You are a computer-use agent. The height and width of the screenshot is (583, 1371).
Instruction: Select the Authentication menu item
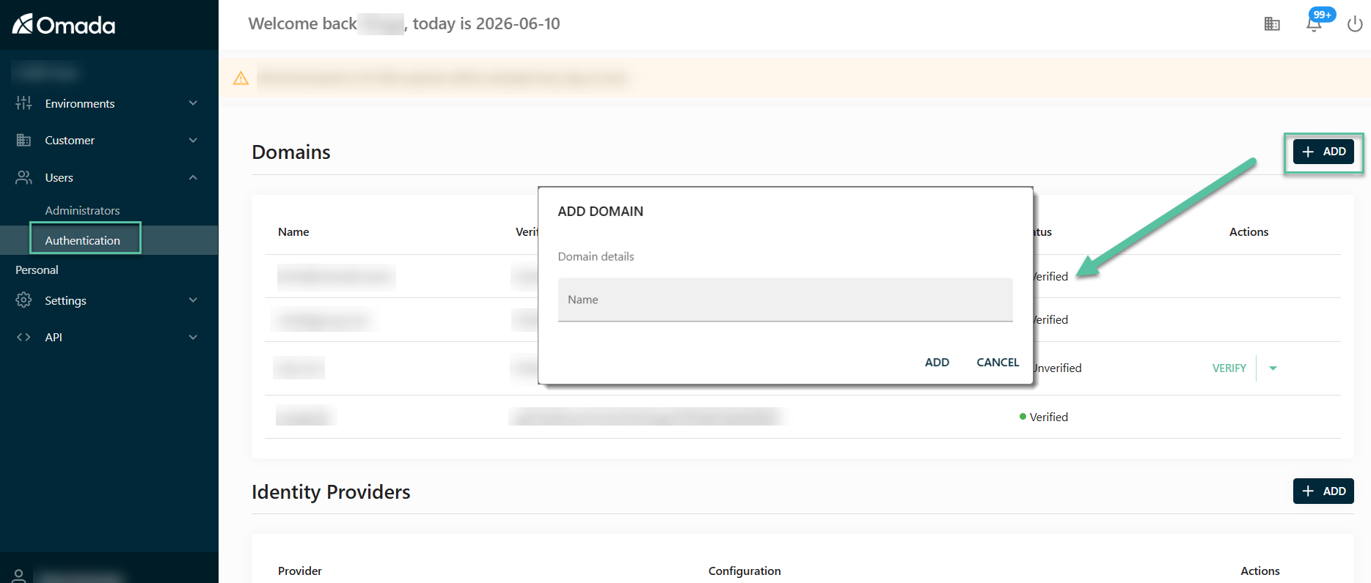click(x=82, y=240)
